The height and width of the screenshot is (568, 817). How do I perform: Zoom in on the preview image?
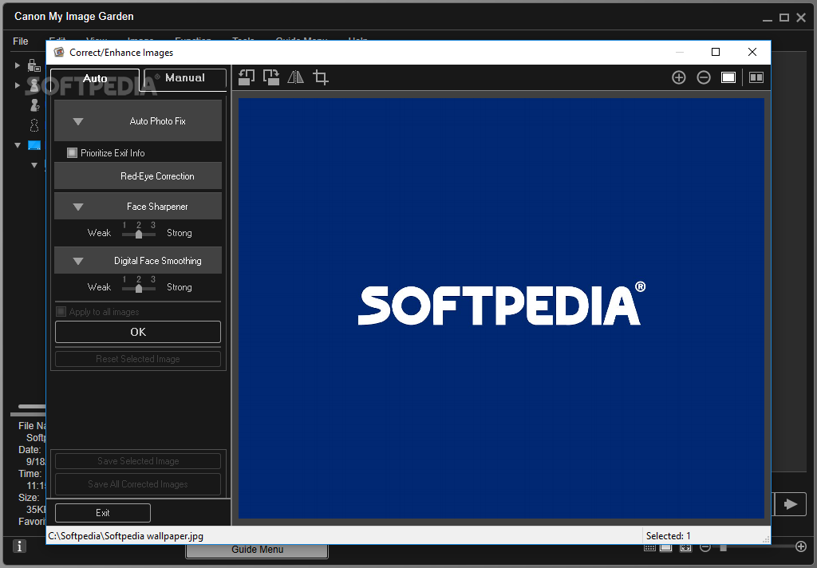[678, 77]
